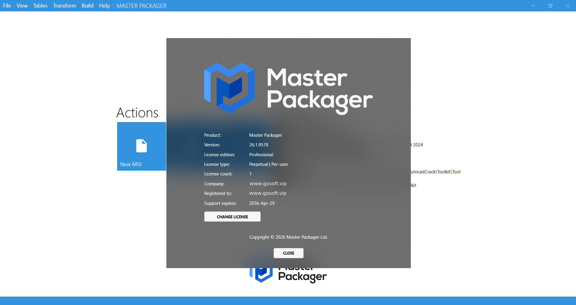576x305 pixels.
Task: Open the Transform menu
Action: tap(65, 6)
